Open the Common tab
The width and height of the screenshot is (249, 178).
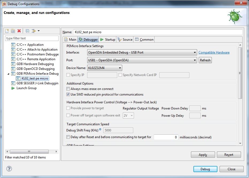[x=144, y=39]
